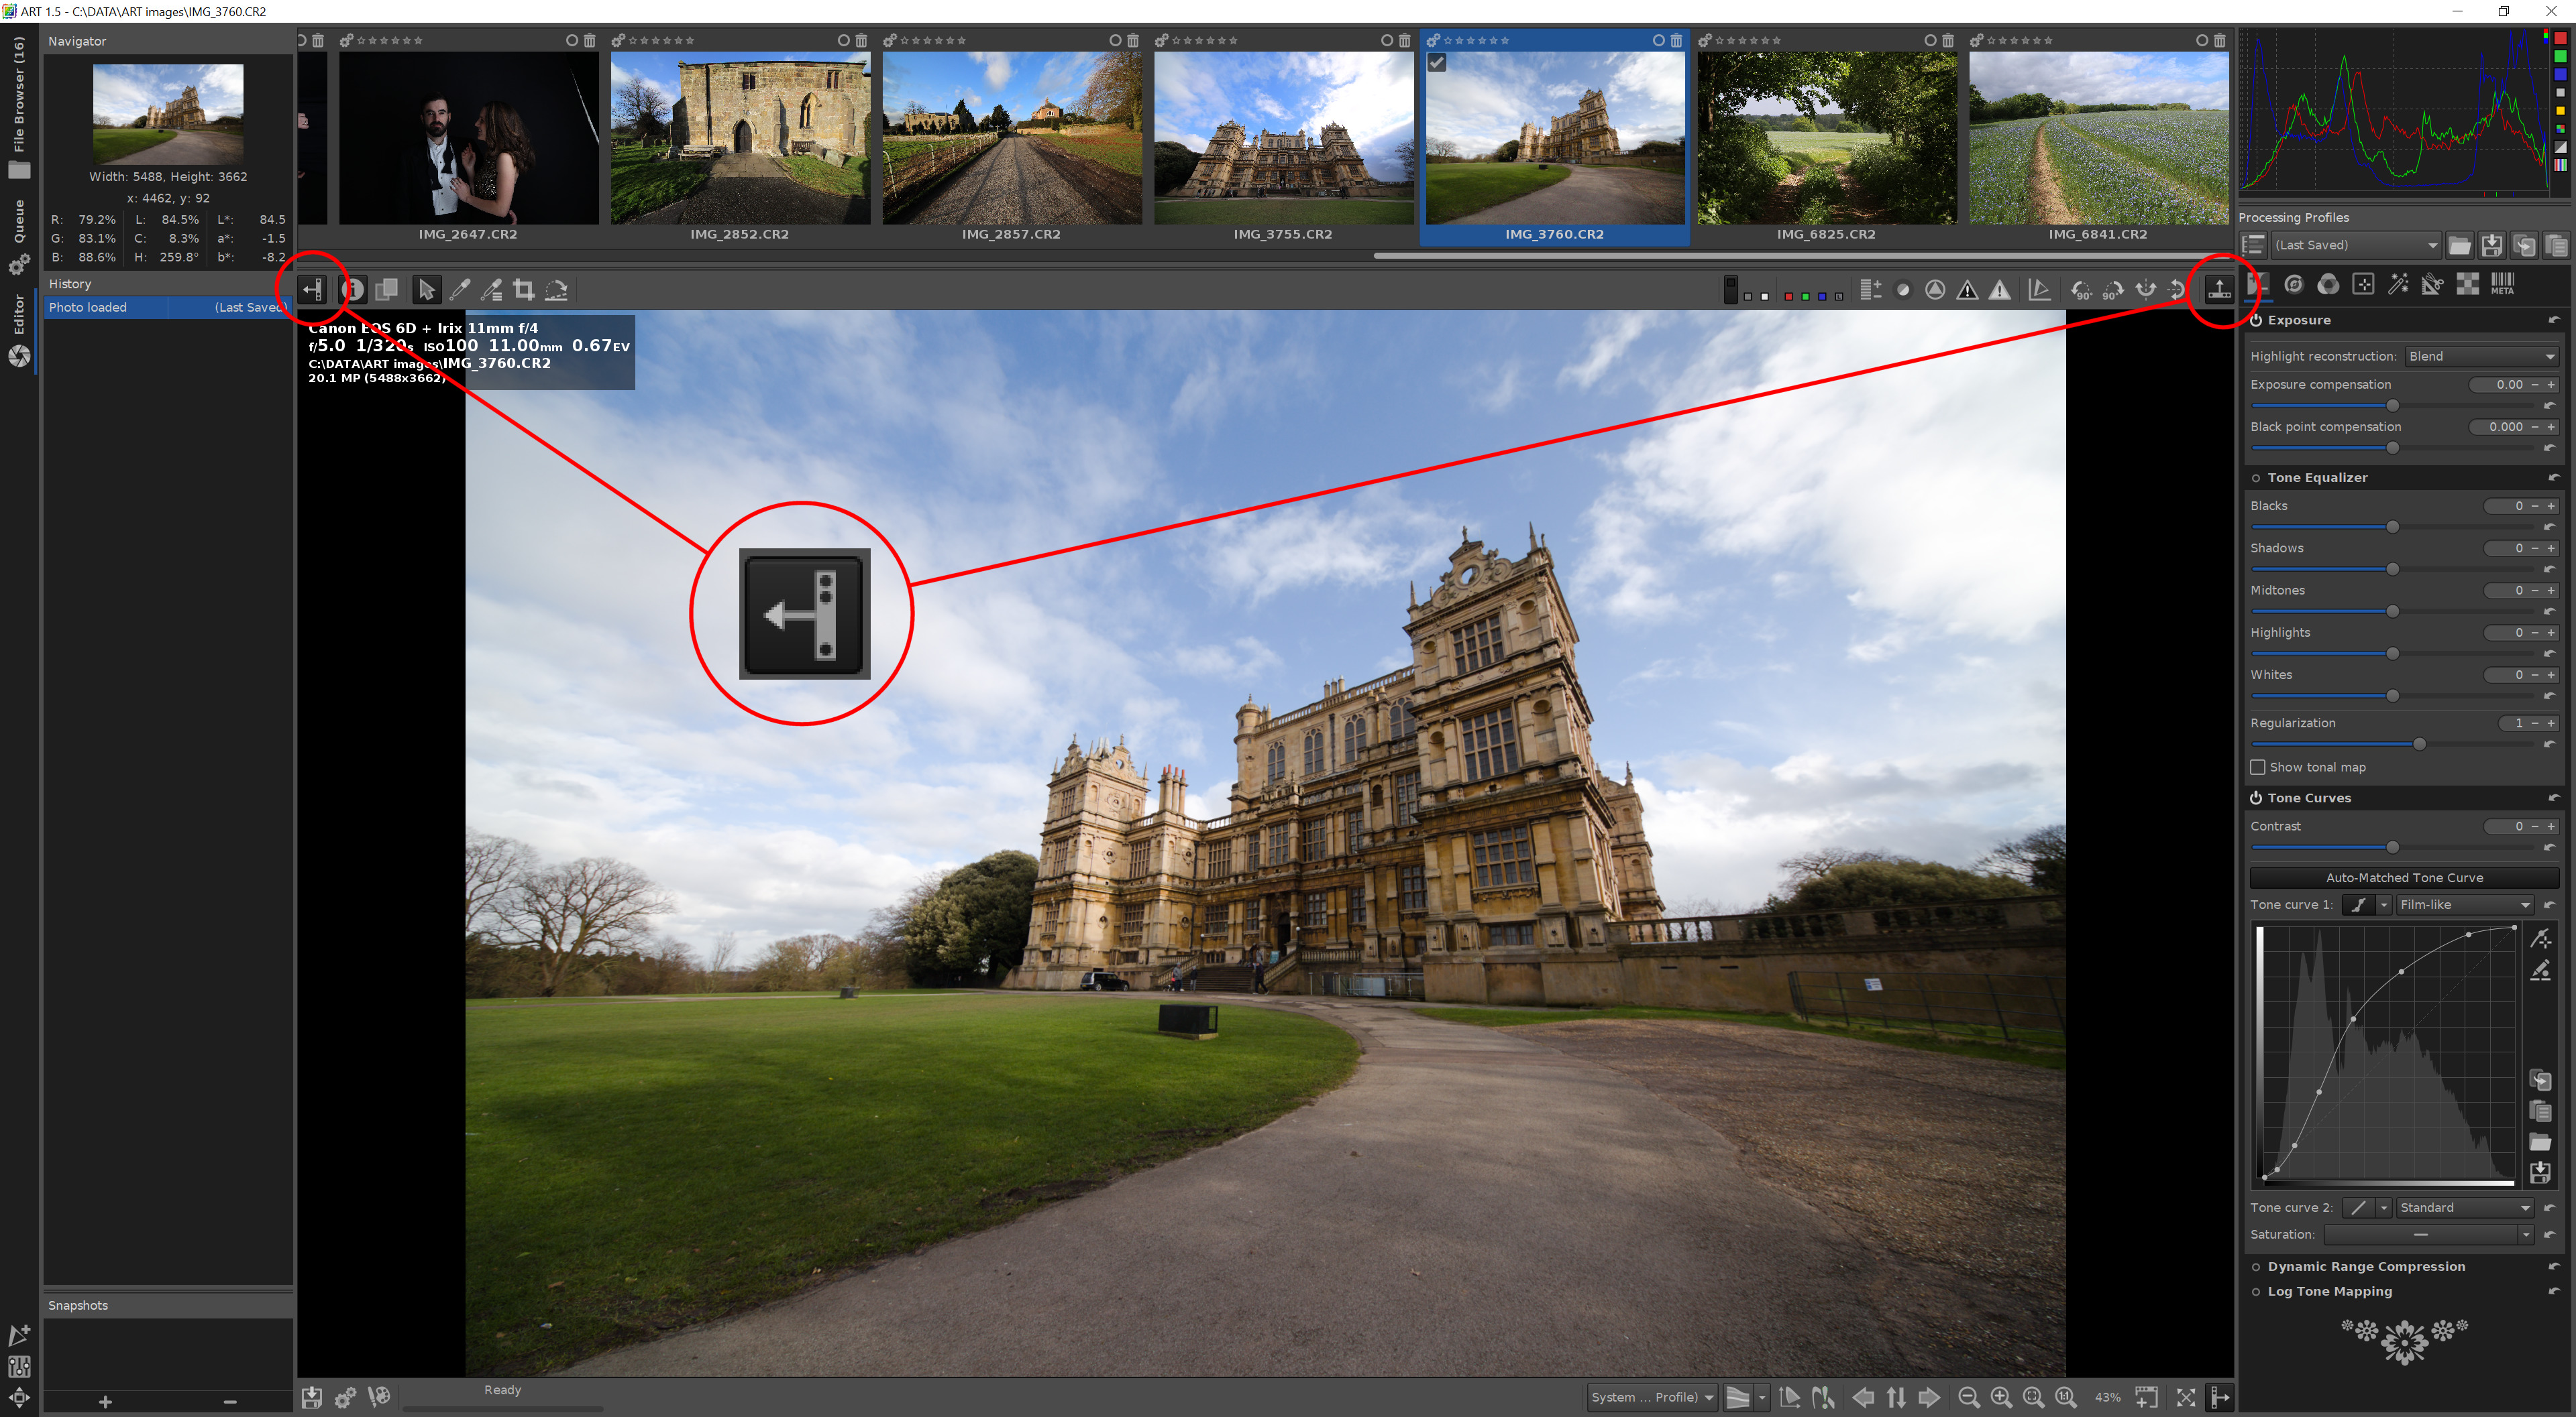Toggle the left panel visibility icon
The width and height of the screenshot is (2576, 1417).
tap(313, 290)
